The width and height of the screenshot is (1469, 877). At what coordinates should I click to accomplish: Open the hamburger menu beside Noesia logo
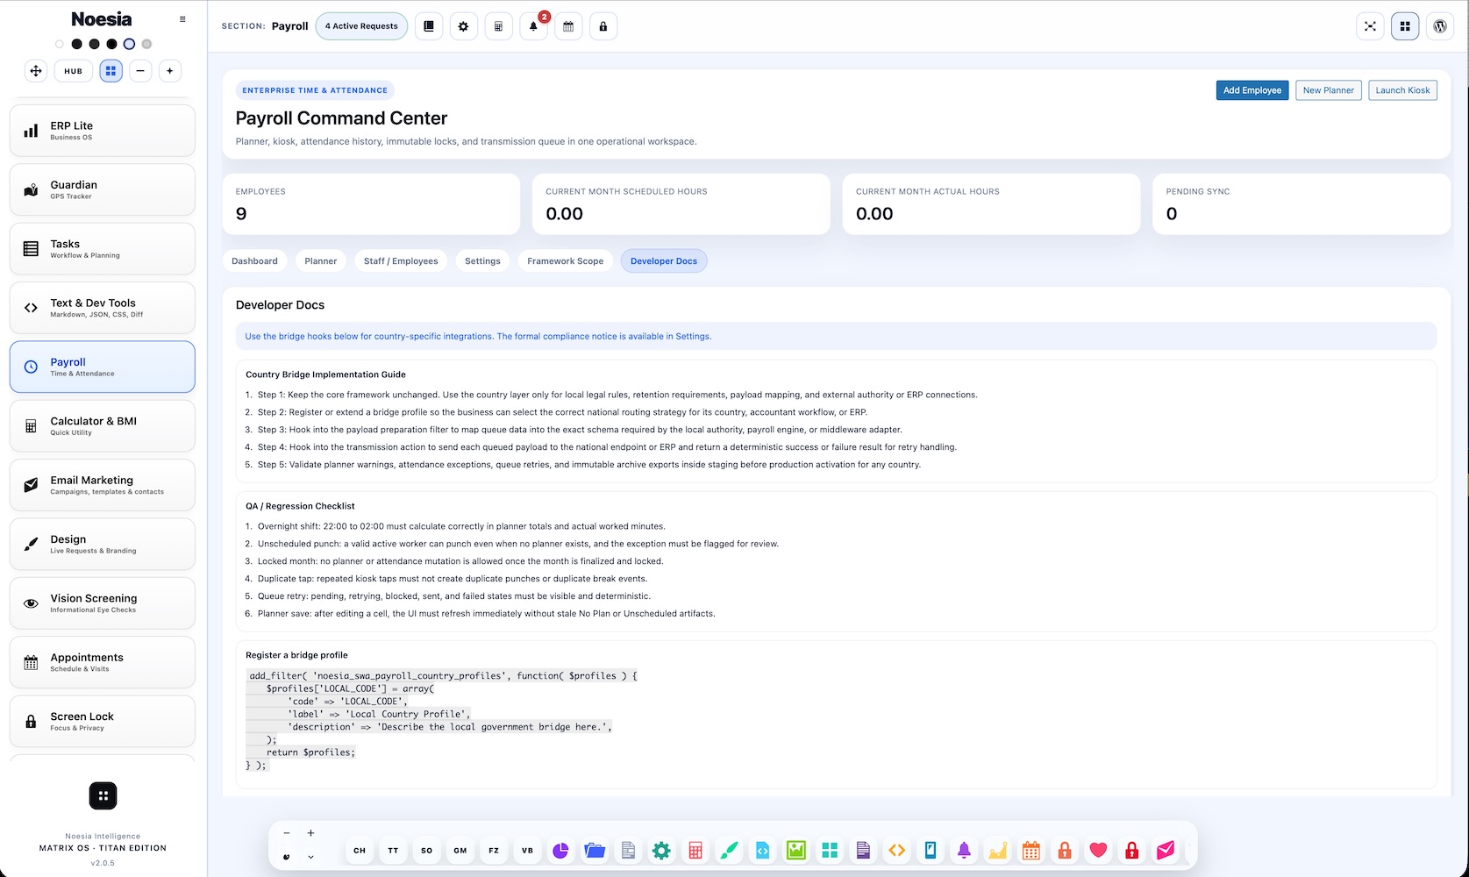click(182, 19)
